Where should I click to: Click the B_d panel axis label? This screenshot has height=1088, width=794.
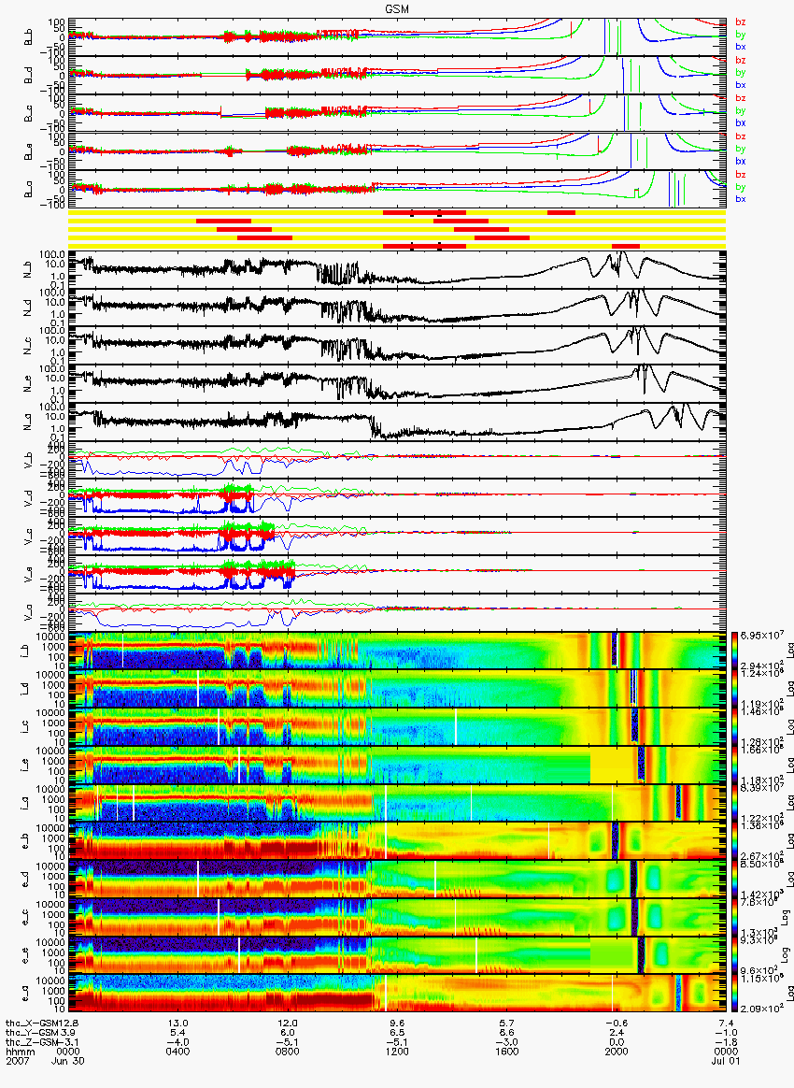(28, 76)
